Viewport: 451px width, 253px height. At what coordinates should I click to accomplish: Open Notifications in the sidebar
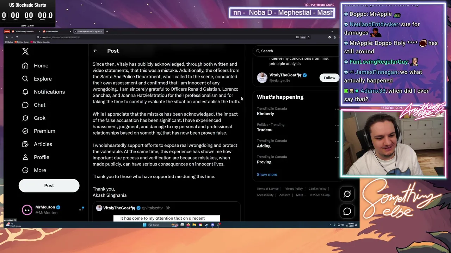pyautogui.click(x=43, y=92)
